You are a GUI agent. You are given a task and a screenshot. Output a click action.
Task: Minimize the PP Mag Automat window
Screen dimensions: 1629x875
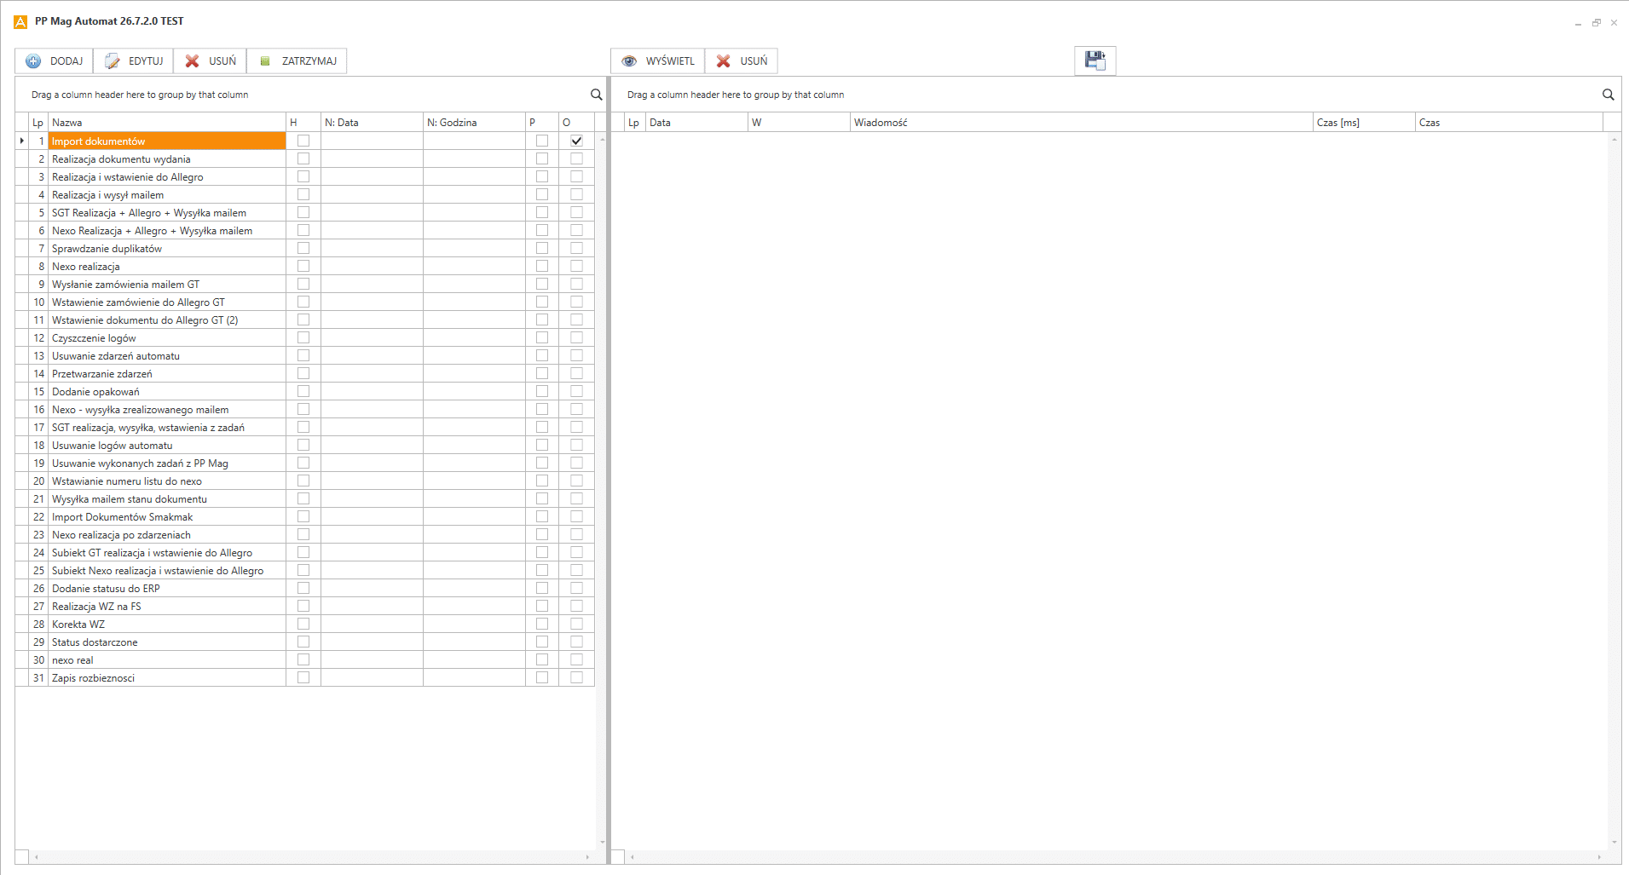[x=1578, y=23]
